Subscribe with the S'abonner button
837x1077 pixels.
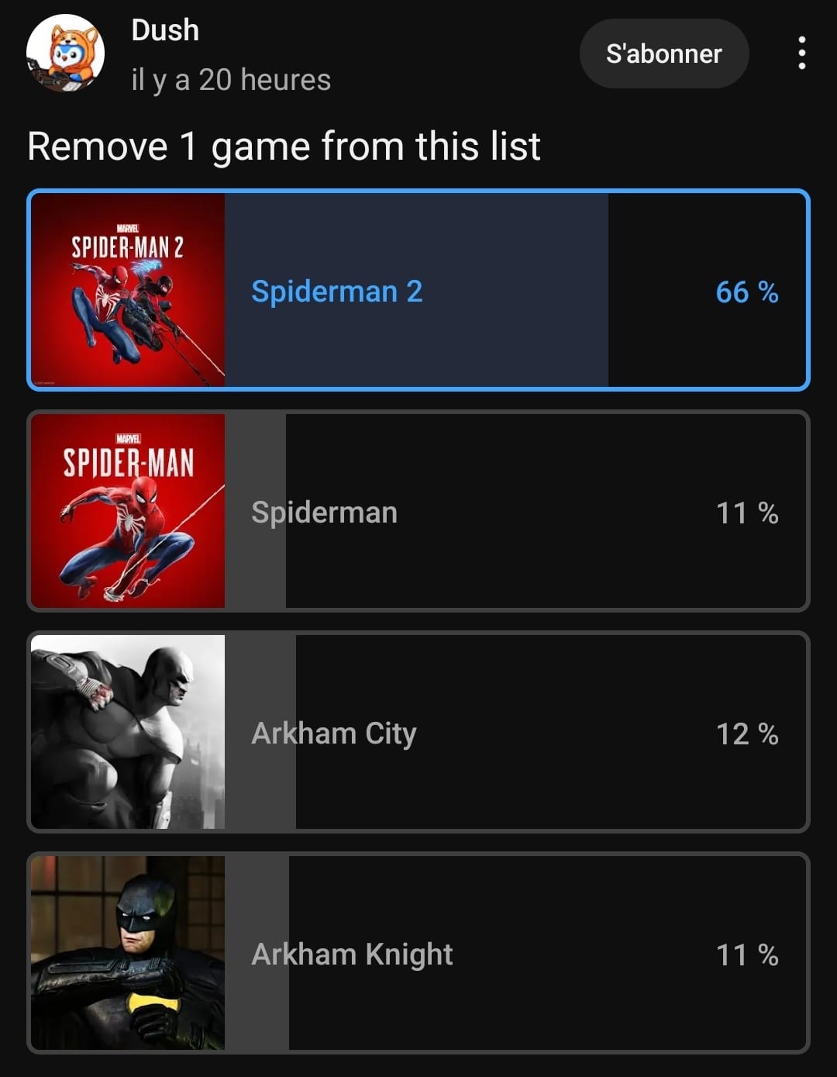tap(664, 54)
